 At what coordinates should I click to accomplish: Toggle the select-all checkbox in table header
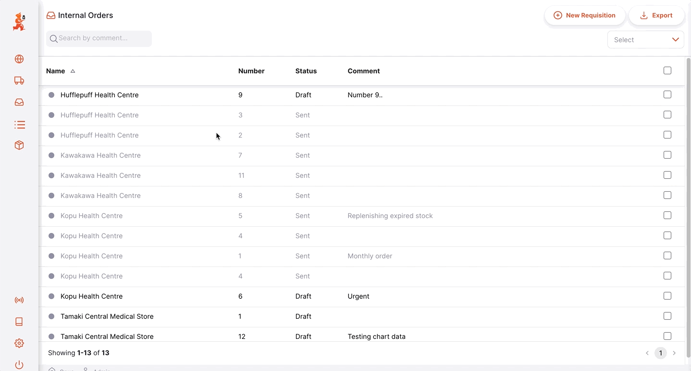667,70
